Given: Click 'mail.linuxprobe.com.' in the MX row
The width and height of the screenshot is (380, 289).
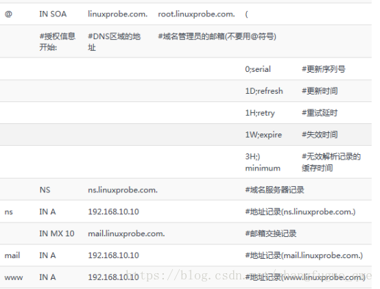Looking at the screenshot, I should point(126,234).
